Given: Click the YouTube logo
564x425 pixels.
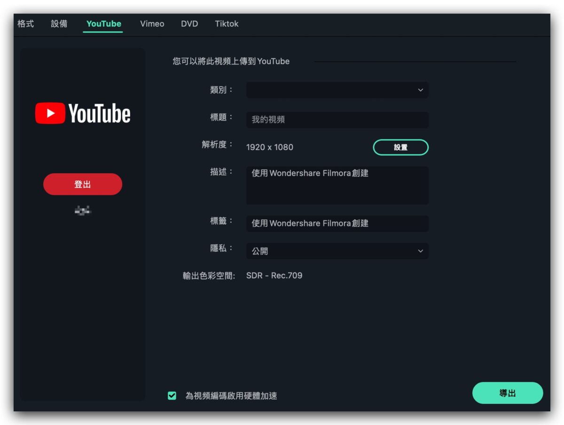Looking at the screenshot, I should (x=83, y=113).
